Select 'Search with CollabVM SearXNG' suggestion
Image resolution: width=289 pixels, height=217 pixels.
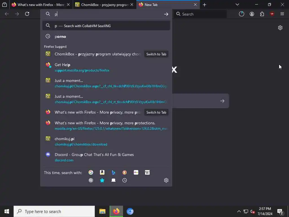pos(106,26)
